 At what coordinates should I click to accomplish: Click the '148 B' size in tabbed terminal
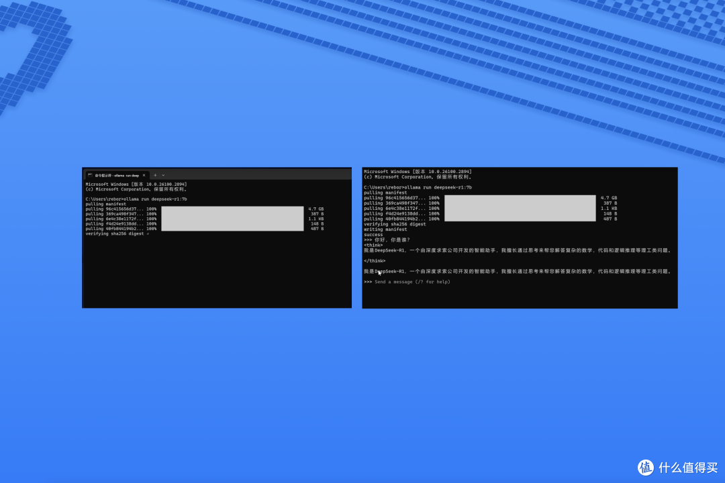(317, 223)
